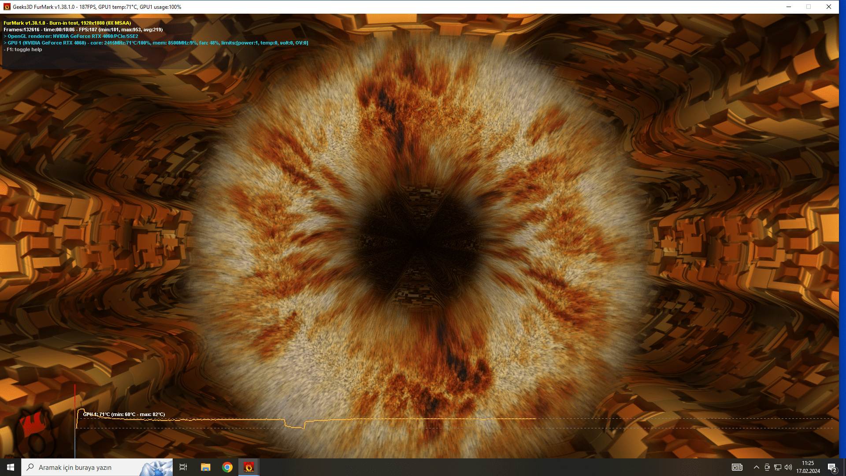
Task: Click the taskbar search box 'Aramak için buraya yazın'
Action: [x=97, y=467]
